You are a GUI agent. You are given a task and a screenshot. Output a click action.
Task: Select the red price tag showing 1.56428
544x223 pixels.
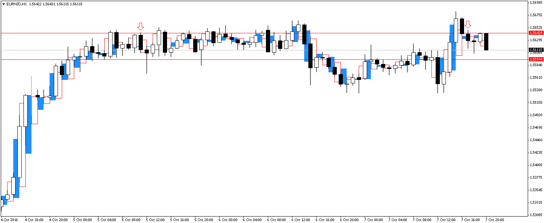(535, 33)
